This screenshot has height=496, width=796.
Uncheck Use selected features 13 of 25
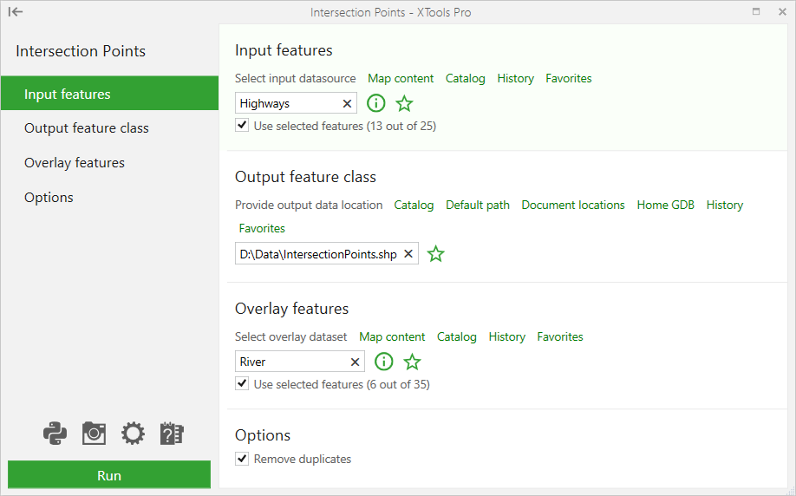point(242,125)
